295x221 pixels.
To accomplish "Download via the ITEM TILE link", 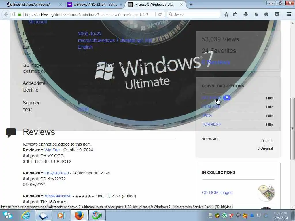I will tap(211, 106).
